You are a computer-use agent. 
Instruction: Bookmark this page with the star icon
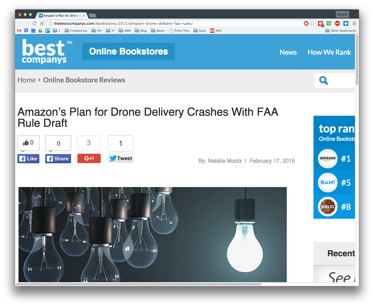(312, 24)
